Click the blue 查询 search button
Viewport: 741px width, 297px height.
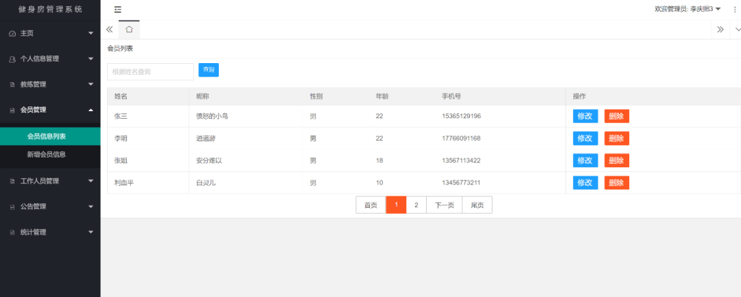[209, 70]
